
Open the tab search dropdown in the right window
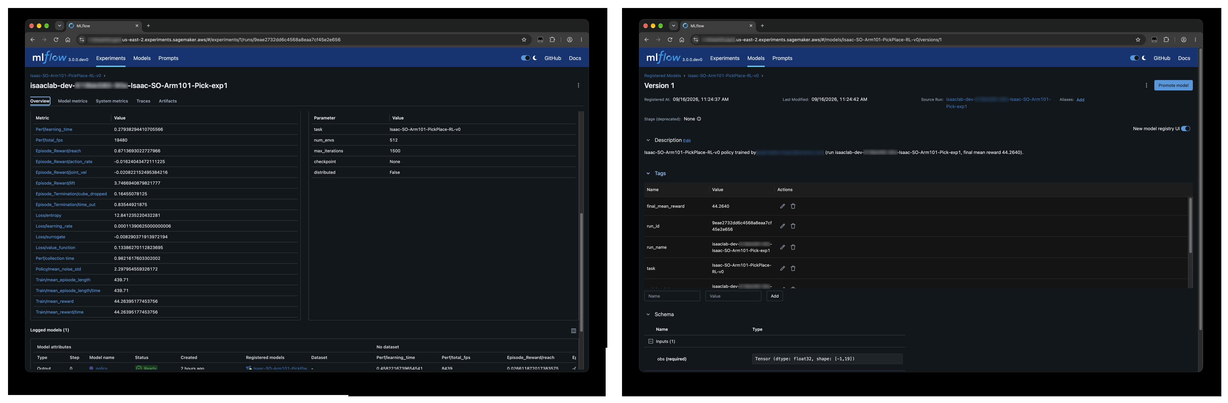(x=674, y=26)
